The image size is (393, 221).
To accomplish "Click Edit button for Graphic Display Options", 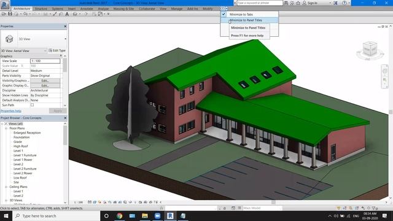I will pyautogui.click(x=45, y=85).
